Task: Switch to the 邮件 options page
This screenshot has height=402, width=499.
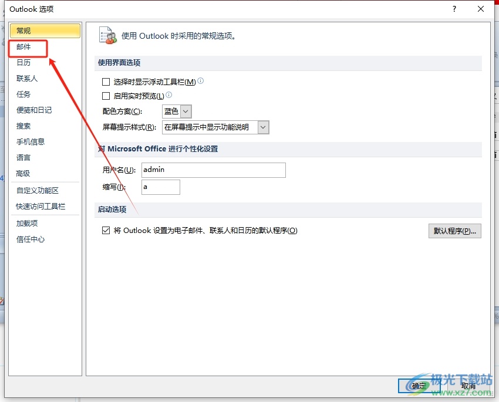Action: click(x=23, y=47)
